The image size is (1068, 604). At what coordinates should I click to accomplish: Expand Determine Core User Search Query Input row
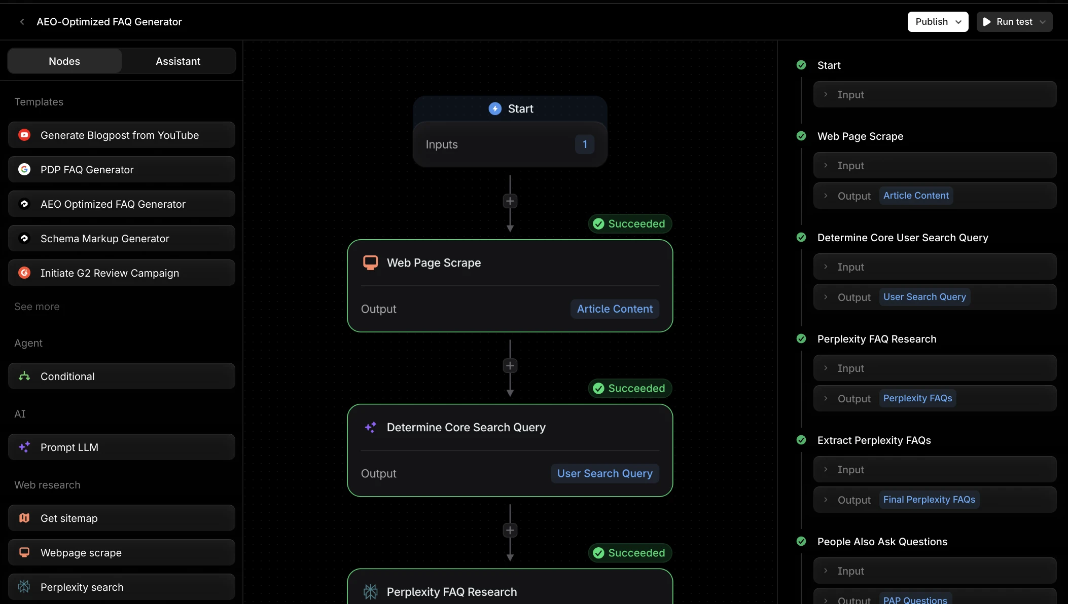[935, 267]
